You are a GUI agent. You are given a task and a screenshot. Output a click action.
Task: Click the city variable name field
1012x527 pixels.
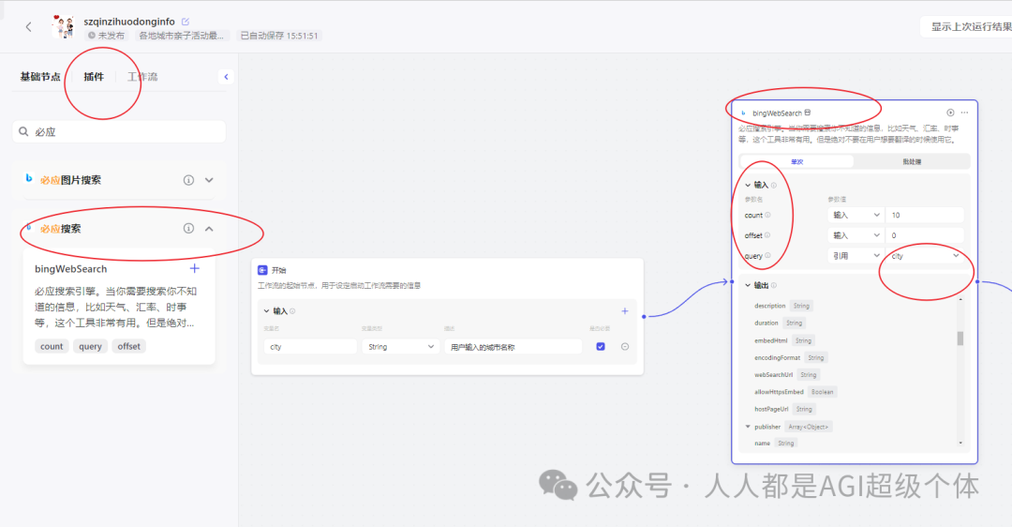310,347
